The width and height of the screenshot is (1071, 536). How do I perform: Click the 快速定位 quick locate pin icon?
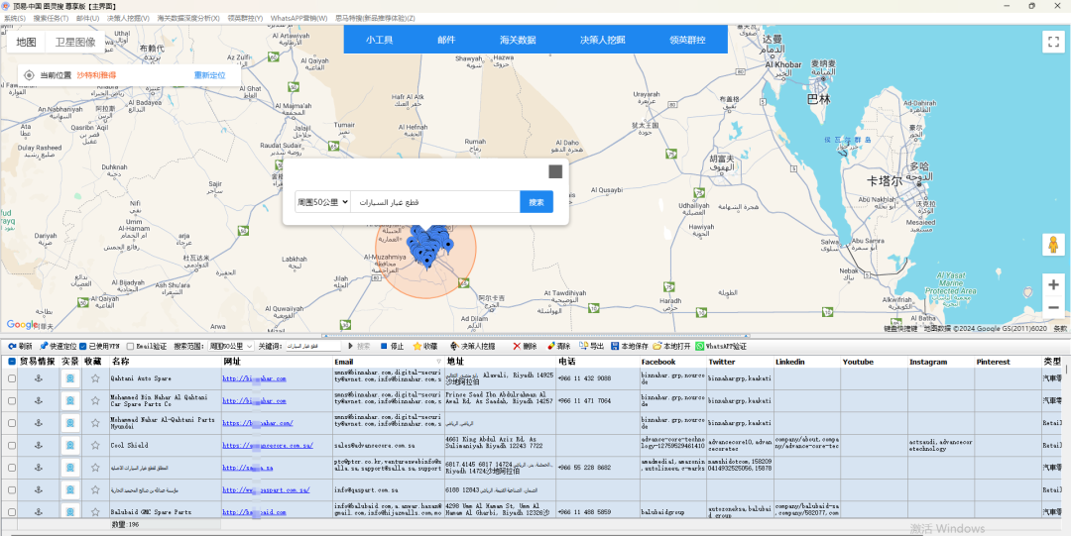click(x=43, y=346)
